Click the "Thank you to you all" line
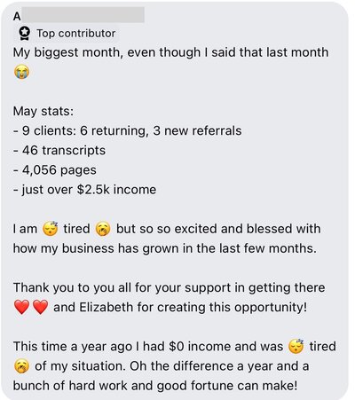The height and width of the screenshot is (400, 355). (x=169, y=287)
